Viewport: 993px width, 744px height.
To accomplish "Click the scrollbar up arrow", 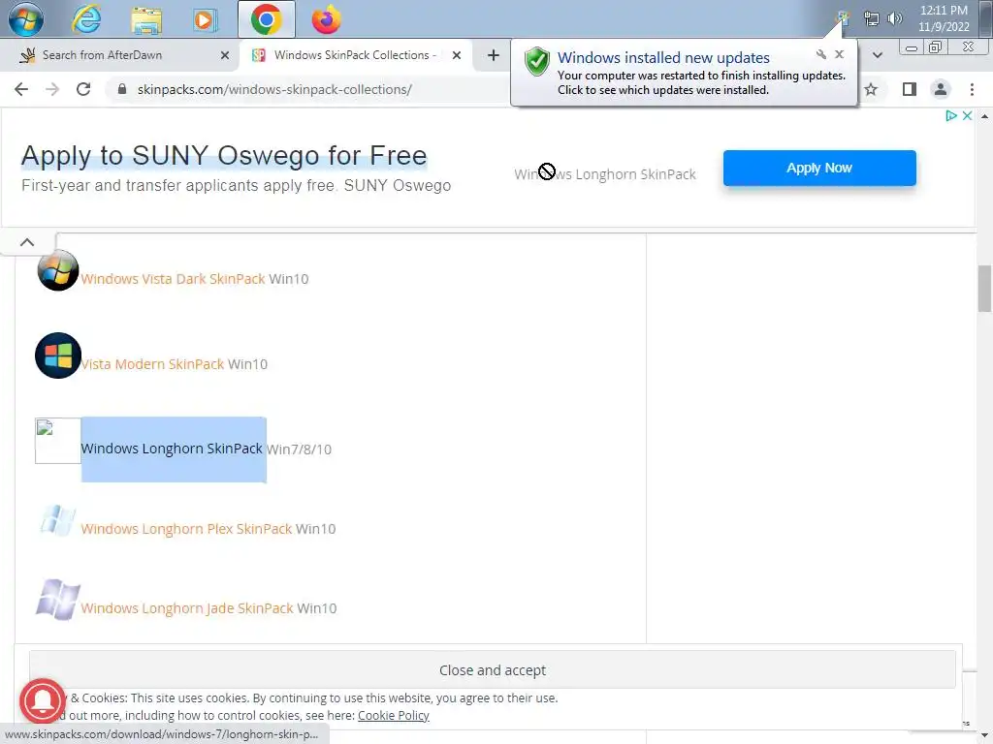I will [984, 116].
